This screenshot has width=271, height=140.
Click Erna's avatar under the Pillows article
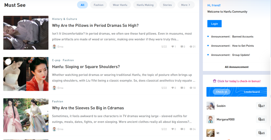[54, 47]
